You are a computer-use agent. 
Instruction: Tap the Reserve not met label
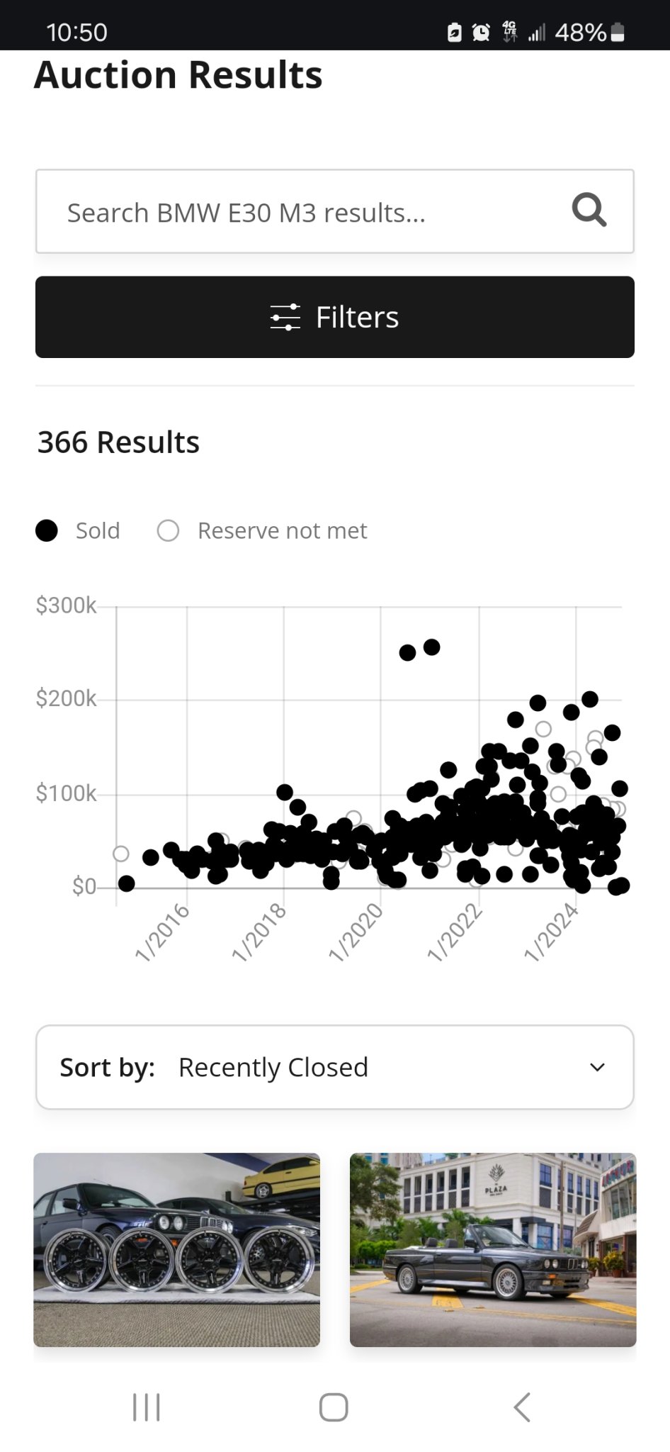pyautogui.click(x=282, y=530)
